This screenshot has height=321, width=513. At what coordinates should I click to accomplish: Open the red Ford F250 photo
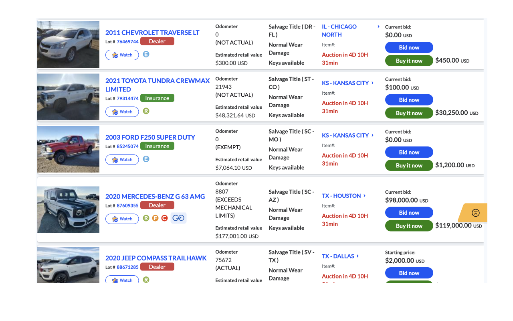[x=68, y=149]
